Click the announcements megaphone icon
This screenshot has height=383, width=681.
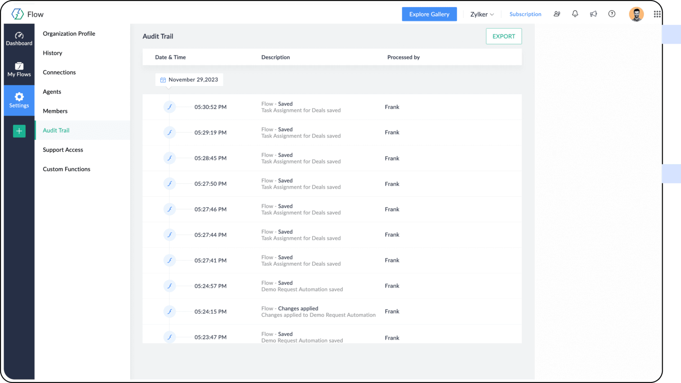click(x=593, y=14)
